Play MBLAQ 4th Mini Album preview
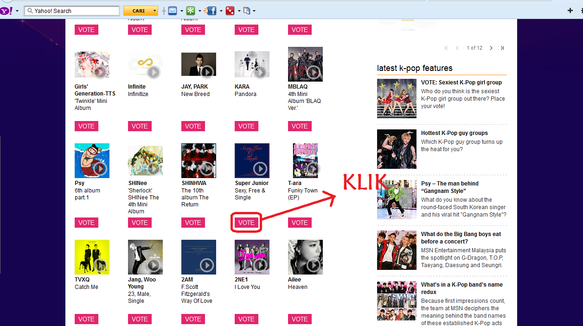 pyautogui.click(x=314, y=72)
